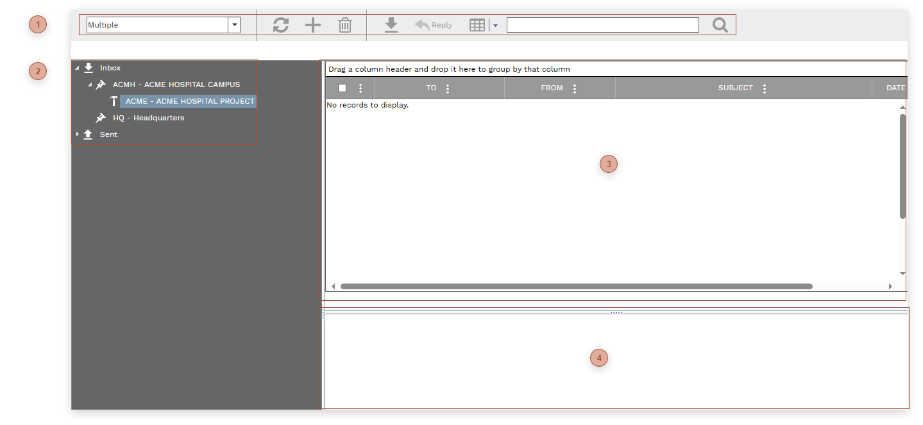Screen dimensions: 923x425
Task: Click the plus icon to add message
Action: click(x=312, y=25)
